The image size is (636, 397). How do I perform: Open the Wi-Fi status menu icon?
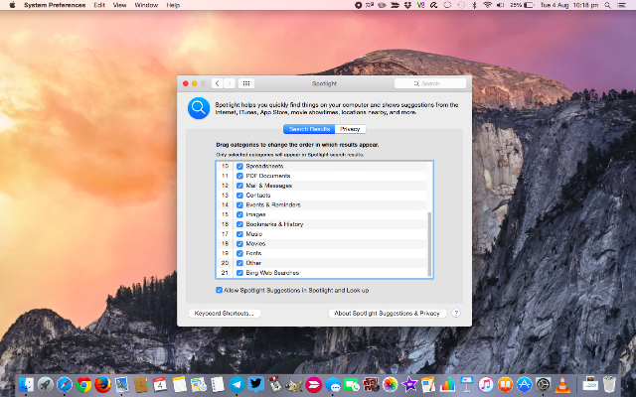[x=487, y=5]
